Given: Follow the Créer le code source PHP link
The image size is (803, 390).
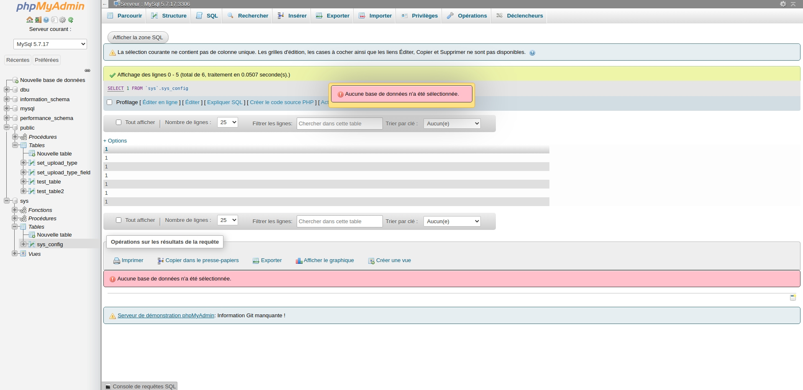Looking at the screenshot, I should 282,102.
